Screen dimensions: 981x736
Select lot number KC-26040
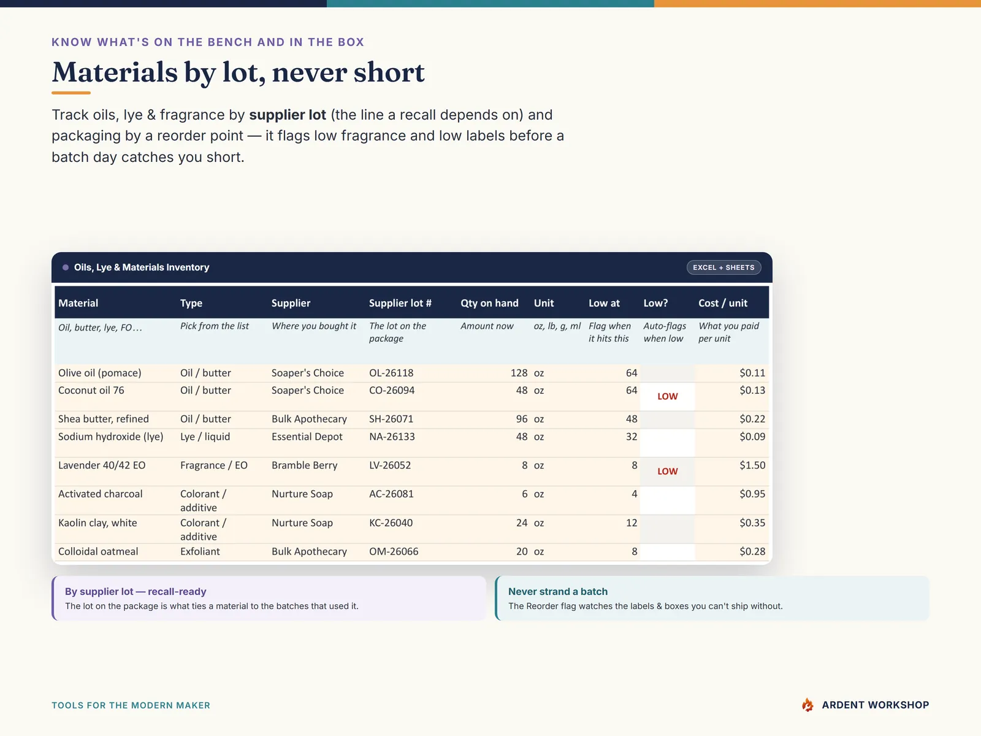coord(391,523)
